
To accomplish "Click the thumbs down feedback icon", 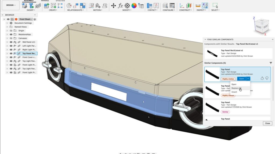I will 267,78.
